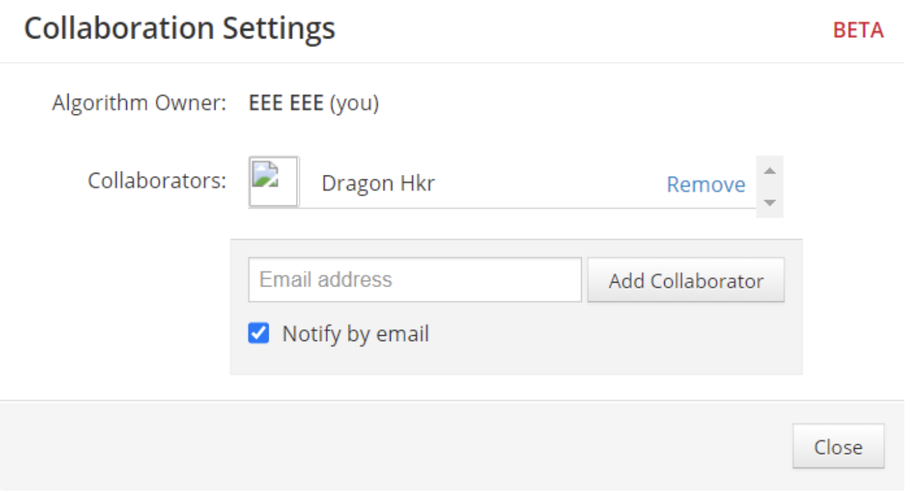Uncheck the Notify by email checkbox
This screenshot has width=911, height=492.
click(x=259, y=332)
